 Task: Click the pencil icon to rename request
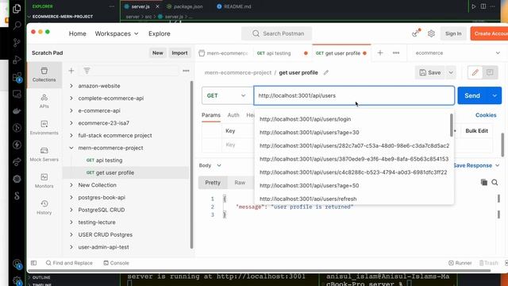(x=326, y=72)
